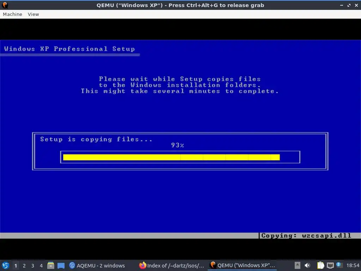Click the 'Copying: wzcsapi.dll' status text
The width and height of the screenshot is (361, 271).
[x=306, y=235]
